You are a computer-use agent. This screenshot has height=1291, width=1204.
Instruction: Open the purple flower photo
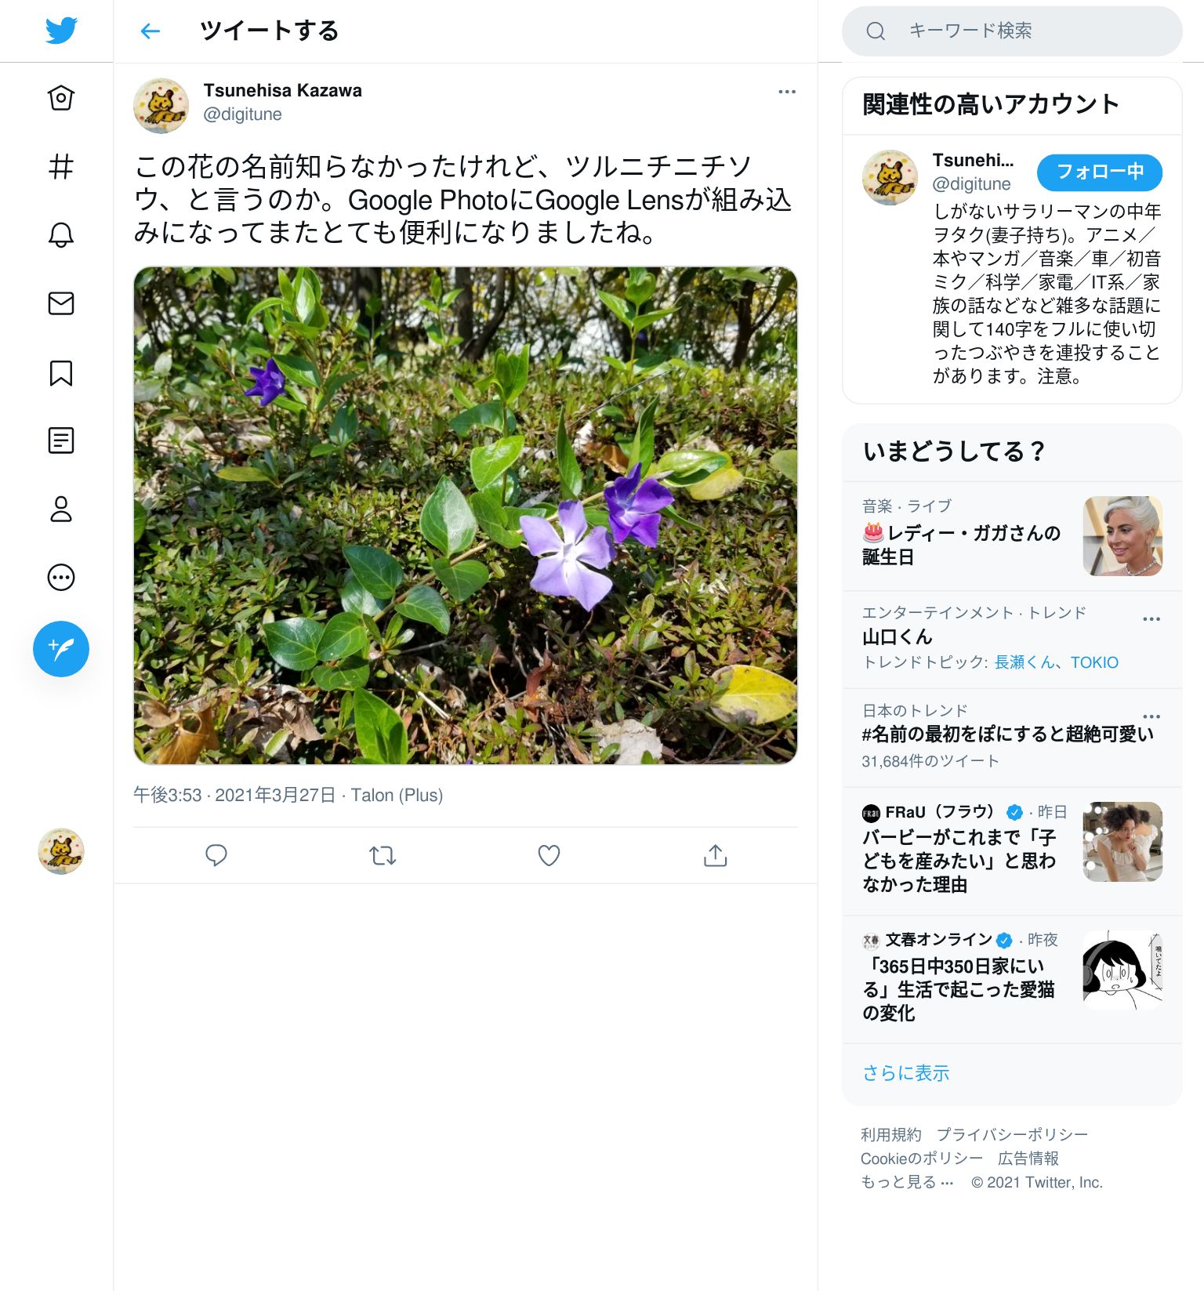pos(466,516)
